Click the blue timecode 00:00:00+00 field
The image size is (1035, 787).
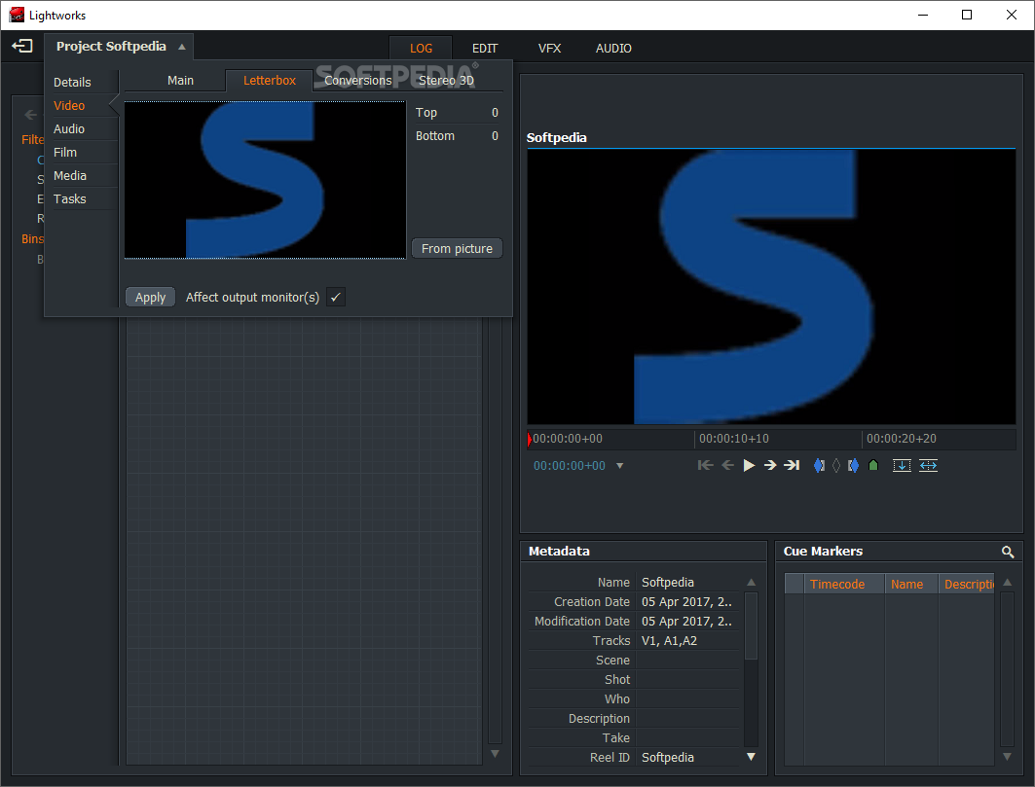(x=569, y=466)
